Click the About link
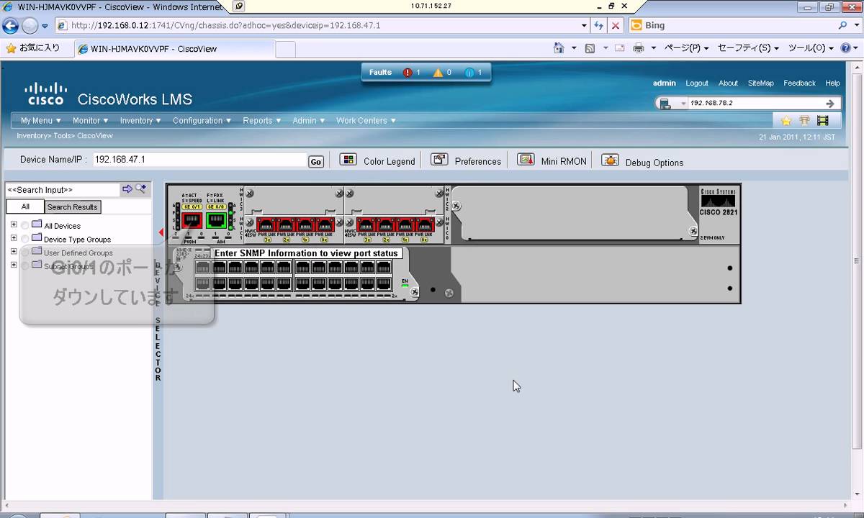864x518 pixels. pyautogui.click(x=728, y=83)
